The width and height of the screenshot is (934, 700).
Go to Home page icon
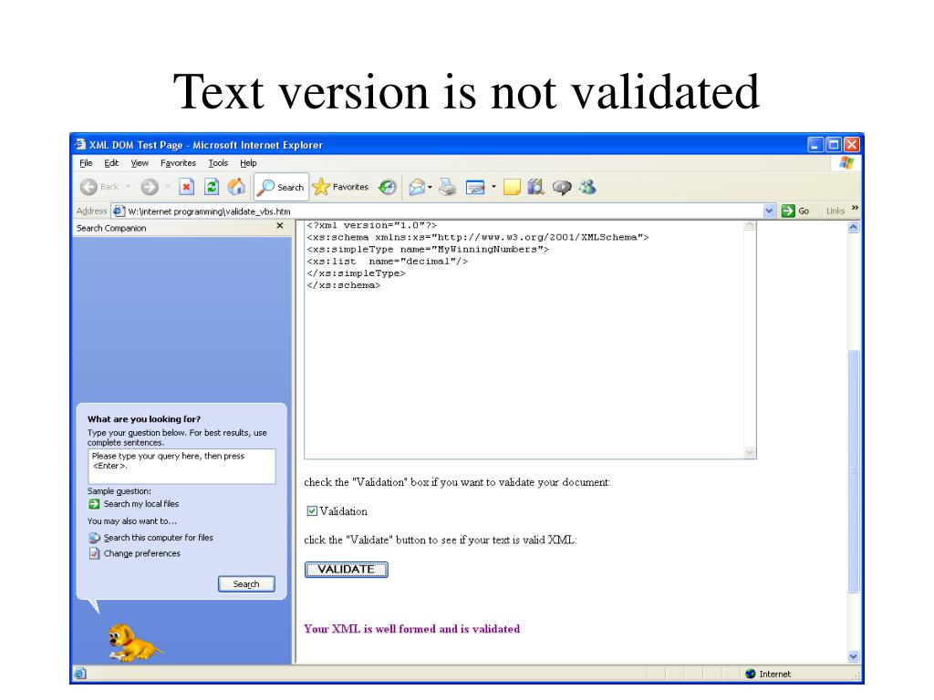pyautogui.click(x=236, y=187)
